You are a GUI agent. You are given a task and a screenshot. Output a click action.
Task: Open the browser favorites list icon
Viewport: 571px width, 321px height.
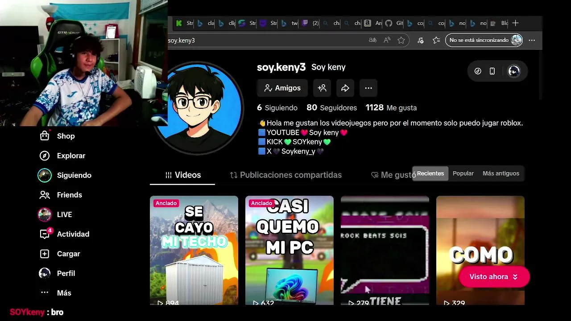tap(436, 40)
